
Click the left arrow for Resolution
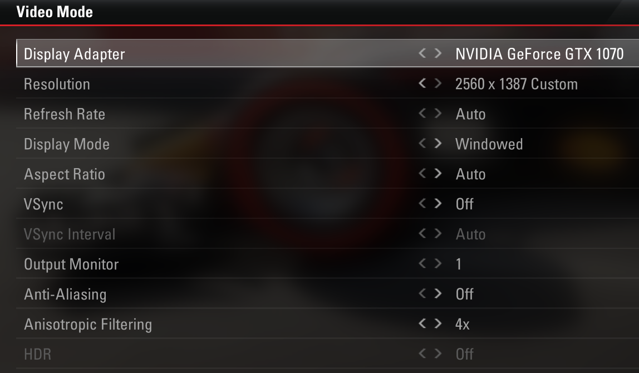pos(422,83)
